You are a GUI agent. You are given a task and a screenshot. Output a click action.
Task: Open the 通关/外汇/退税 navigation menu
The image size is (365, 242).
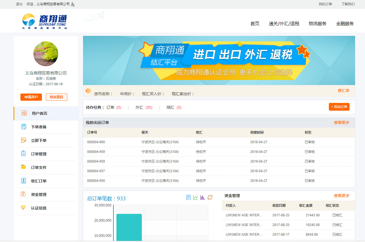pyautogui.click(x=284, y=24)
